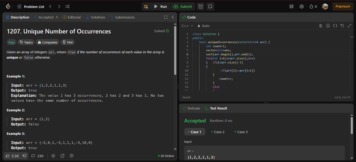Open the user profile avatar

(325, 7)
